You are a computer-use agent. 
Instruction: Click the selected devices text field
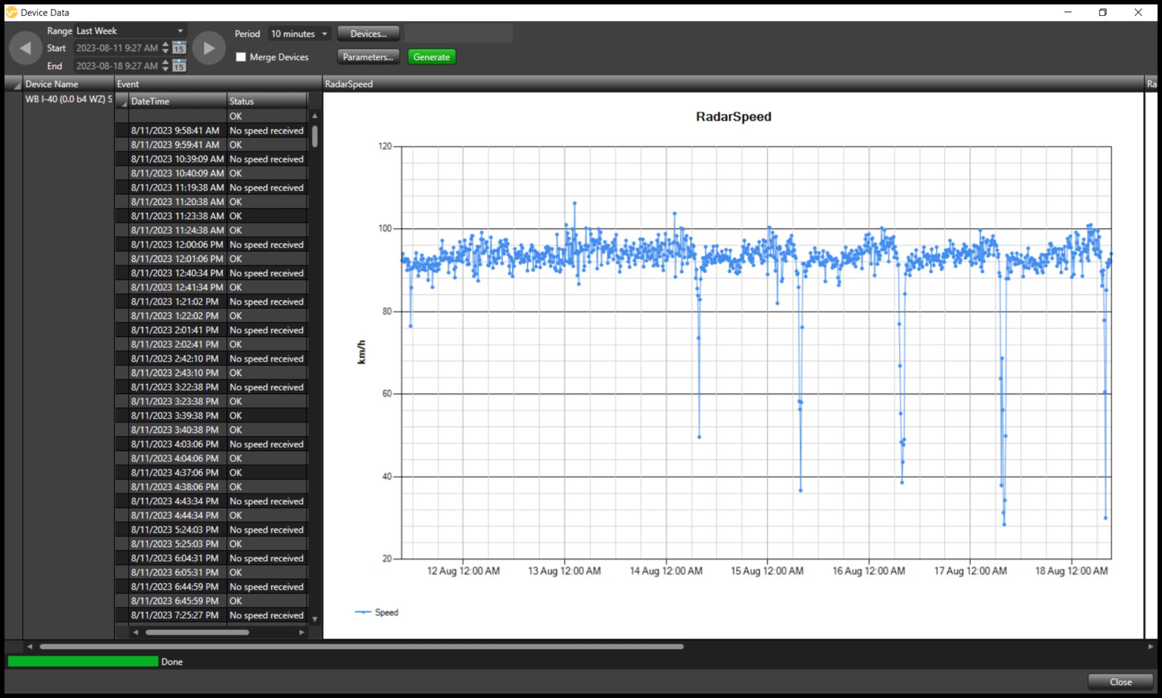(x=458, y=34)
